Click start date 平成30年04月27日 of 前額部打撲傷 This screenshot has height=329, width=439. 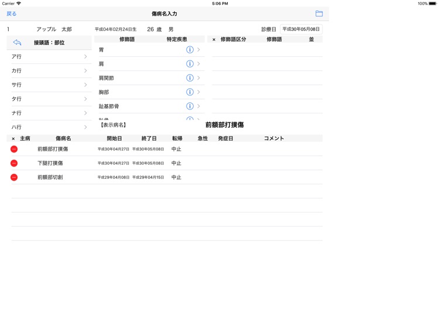[x=114, y=149]
